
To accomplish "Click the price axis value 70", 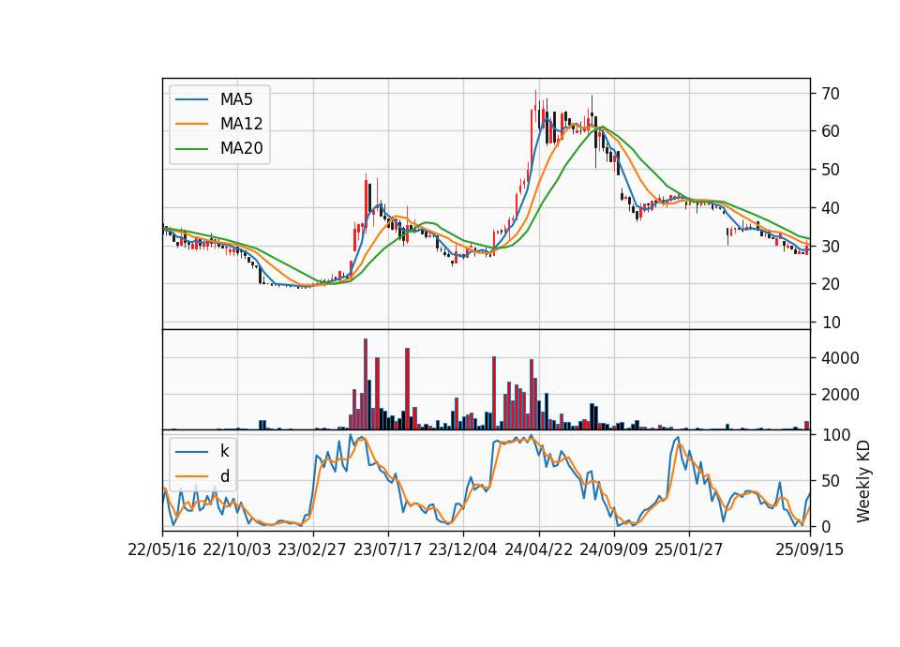I will coord(831,93).
